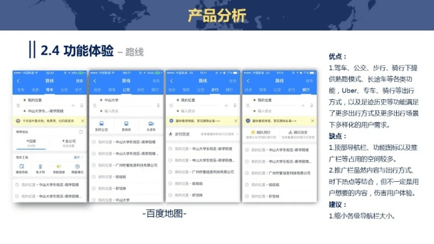Open 组队同行 team ride option

[x=261, y=134]
